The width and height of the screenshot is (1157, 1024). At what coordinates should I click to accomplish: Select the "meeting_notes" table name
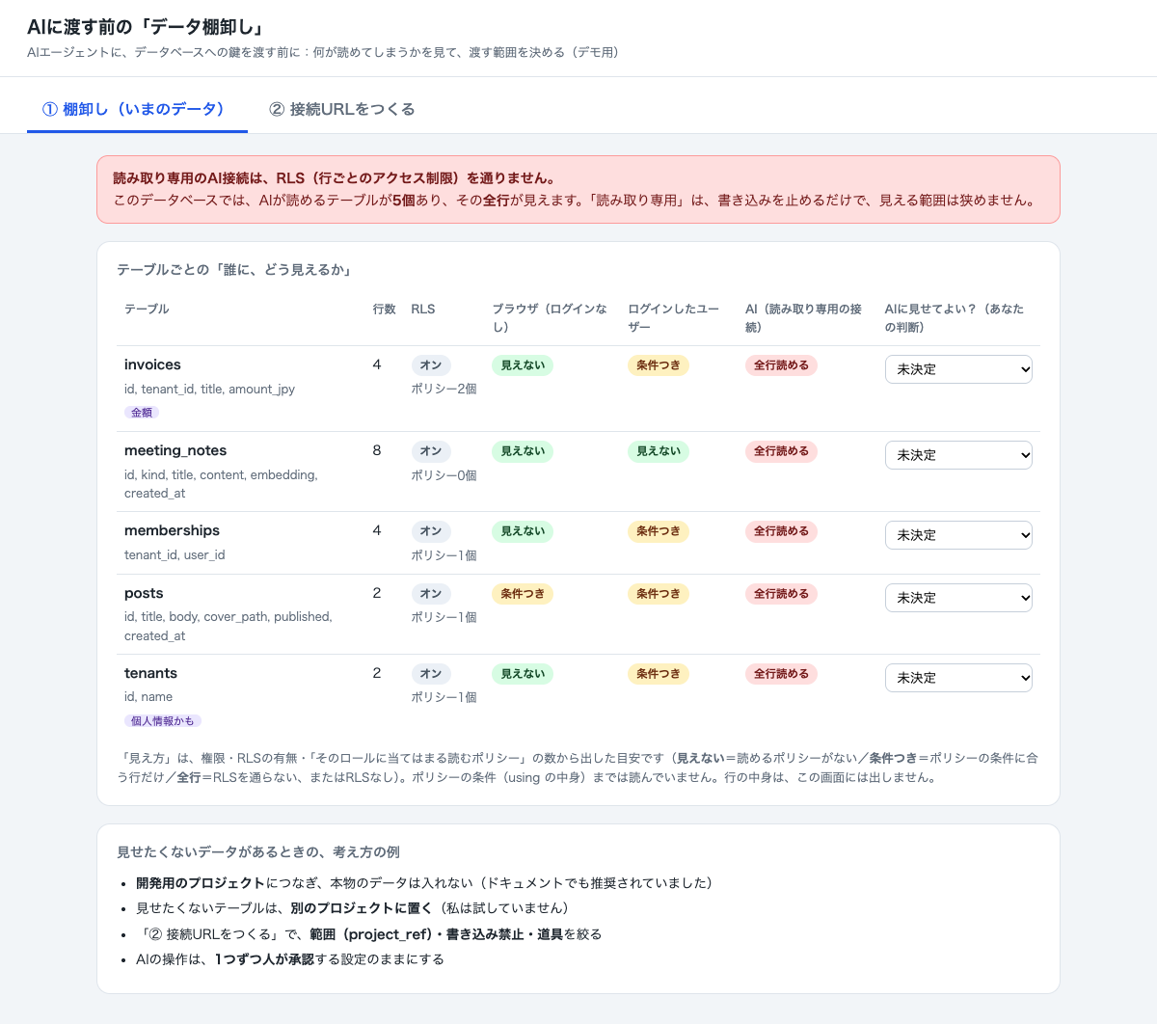click(x=175, y=450)
